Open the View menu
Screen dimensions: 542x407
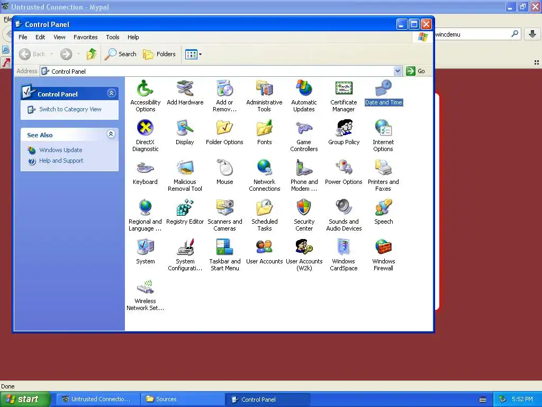(59, 37)
